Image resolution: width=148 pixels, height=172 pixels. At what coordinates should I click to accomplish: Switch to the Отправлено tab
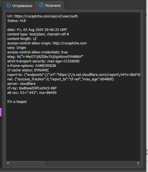(19, 6)
